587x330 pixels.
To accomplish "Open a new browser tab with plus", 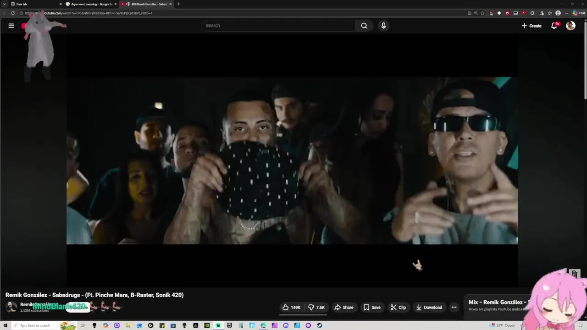I will click(178, 4).
